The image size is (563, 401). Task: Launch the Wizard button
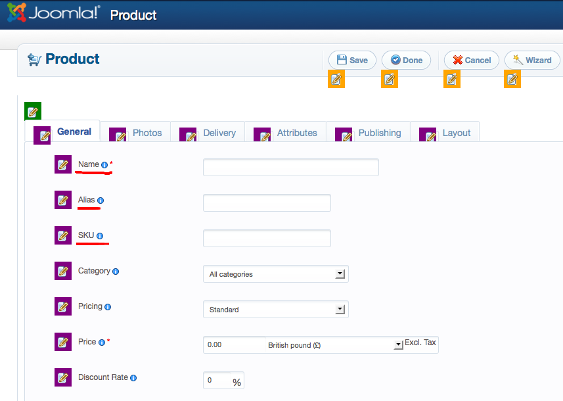[532, 60]
